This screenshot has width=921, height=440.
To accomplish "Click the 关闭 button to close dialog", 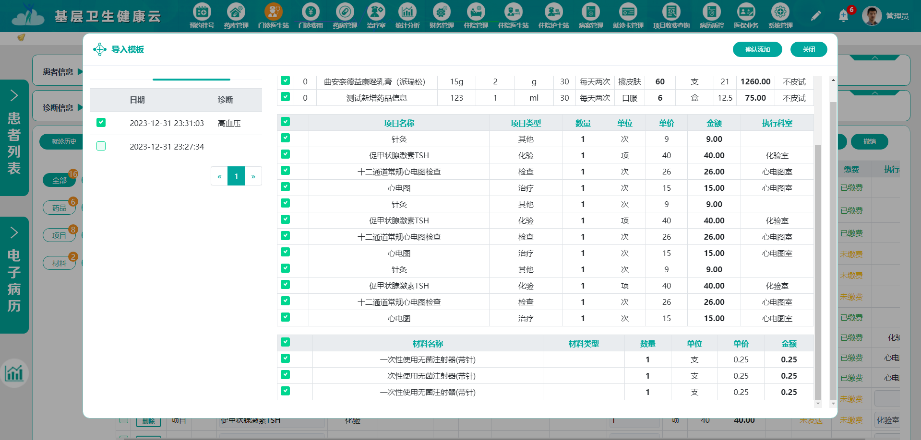I will tap(809, 49).
